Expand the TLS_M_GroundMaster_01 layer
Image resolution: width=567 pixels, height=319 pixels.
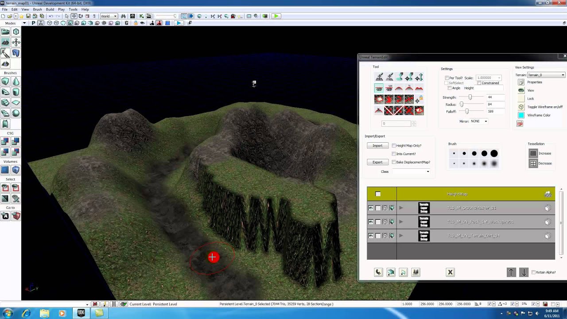(401, 208)
